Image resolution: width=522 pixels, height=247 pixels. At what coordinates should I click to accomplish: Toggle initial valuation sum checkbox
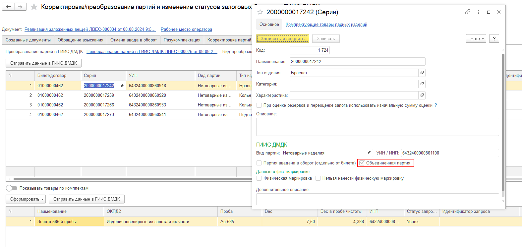(x=259, y=105)
